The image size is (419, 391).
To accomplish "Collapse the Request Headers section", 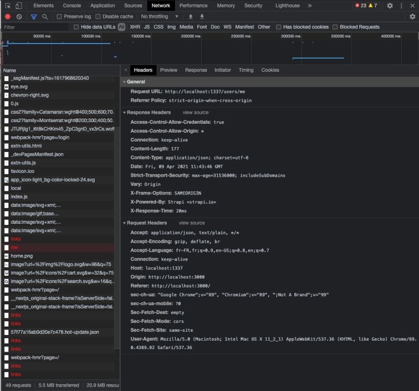I will [125, 223].
